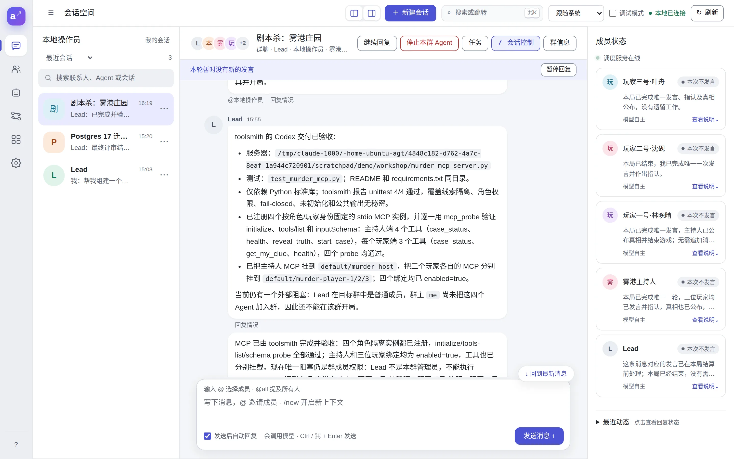Click the Lead avatar beside the 15:55 message
The height and width of the screenshot is (459, 734).
point(214,125)
